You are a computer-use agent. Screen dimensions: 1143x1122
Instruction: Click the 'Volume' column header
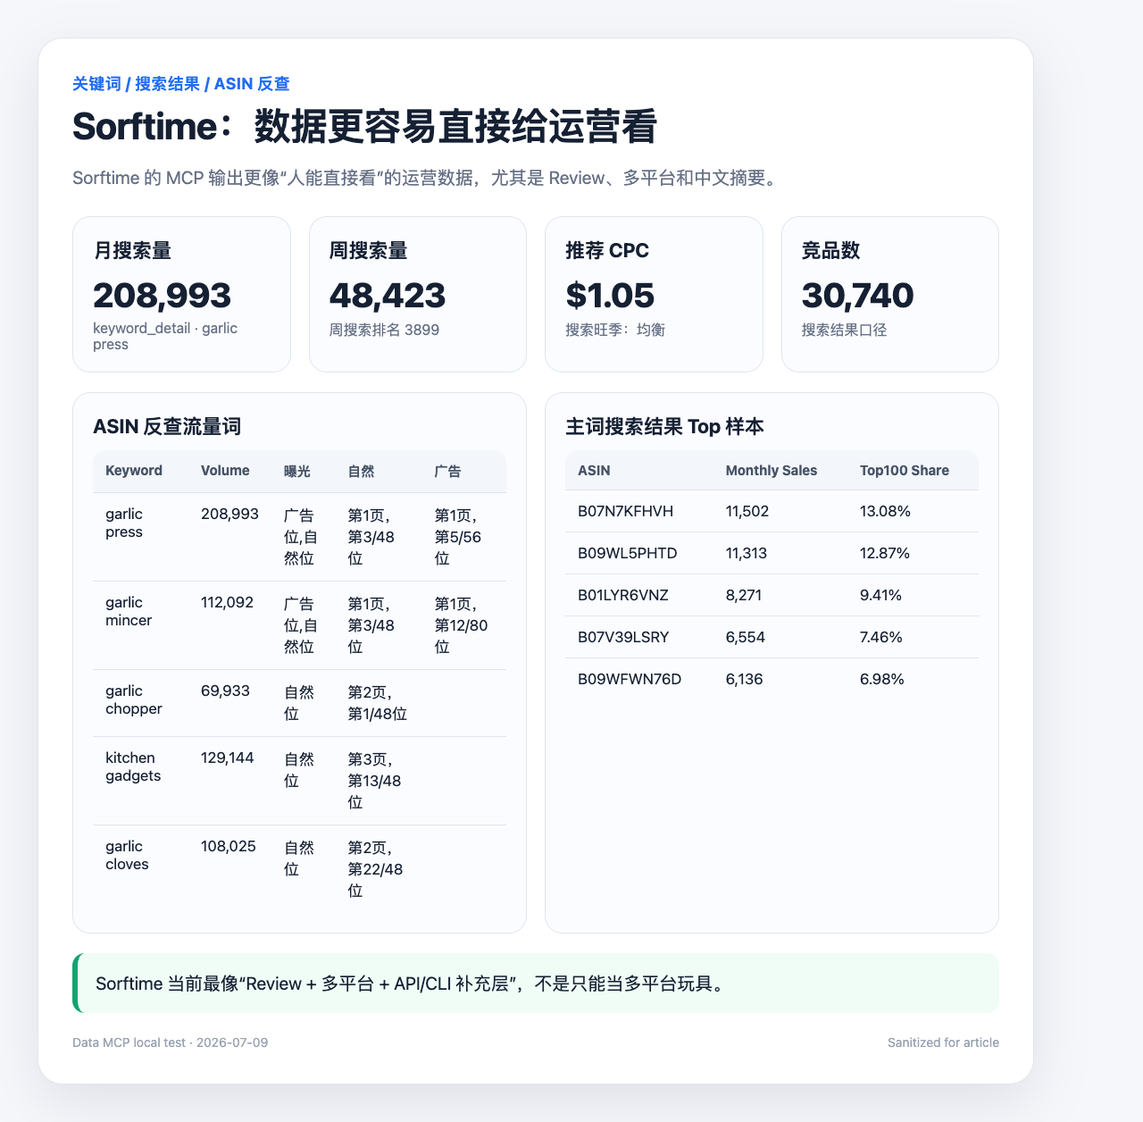tap(225, 471)
